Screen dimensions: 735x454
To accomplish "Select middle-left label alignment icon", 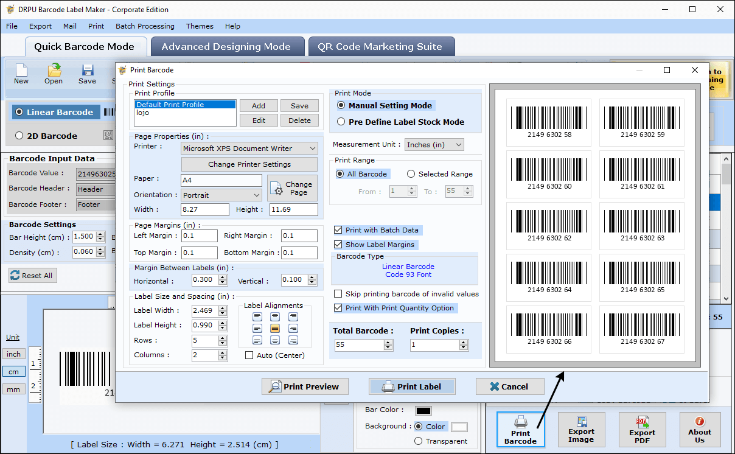I will tap(257, 328).
